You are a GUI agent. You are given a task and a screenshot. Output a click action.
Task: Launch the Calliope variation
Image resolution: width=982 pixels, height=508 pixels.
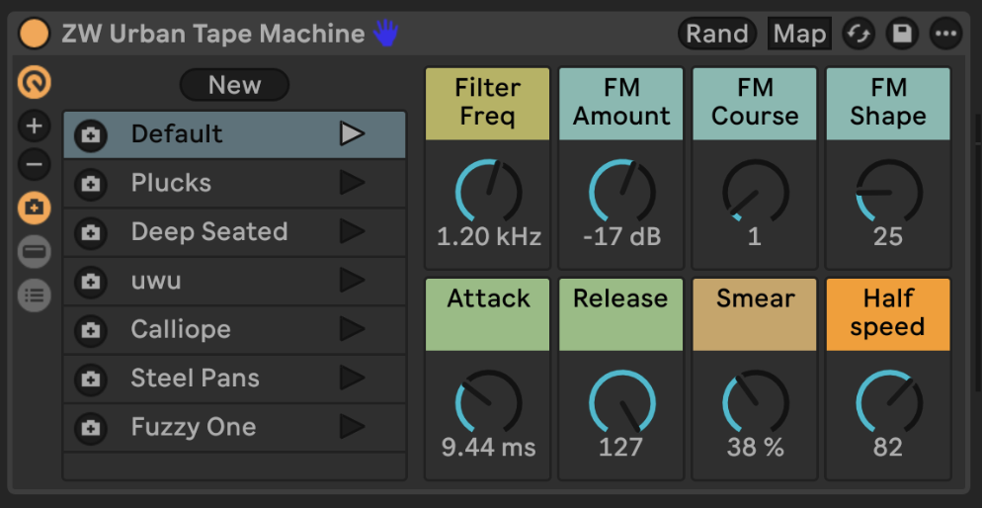(352, 329)
